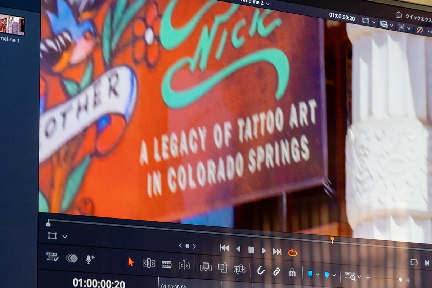Select the Timeline 1 thumbnail in media pool
The image size is (432, 288).
tap(12, 25)
